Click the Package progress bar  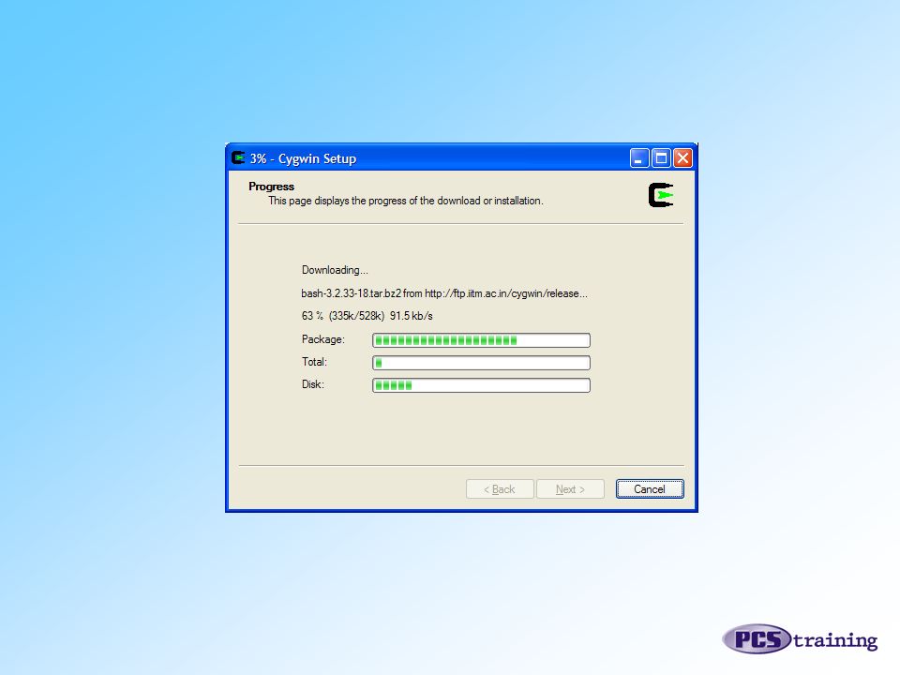(x=481, y=340)
